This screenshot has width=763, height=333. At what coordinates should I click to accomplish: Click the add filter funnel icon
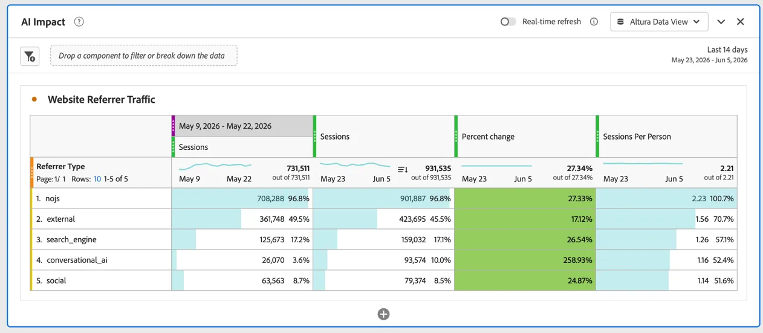(x=30, y=56)
